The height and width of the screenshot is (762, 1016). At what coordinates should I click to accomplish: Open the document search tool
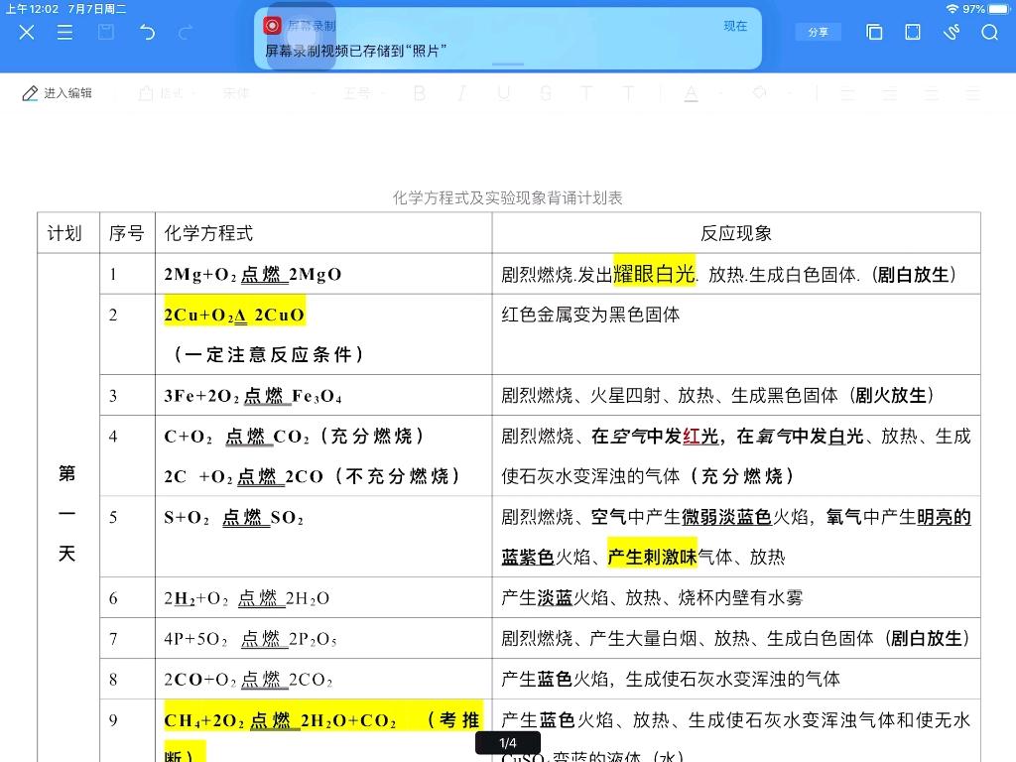[990, 33]
